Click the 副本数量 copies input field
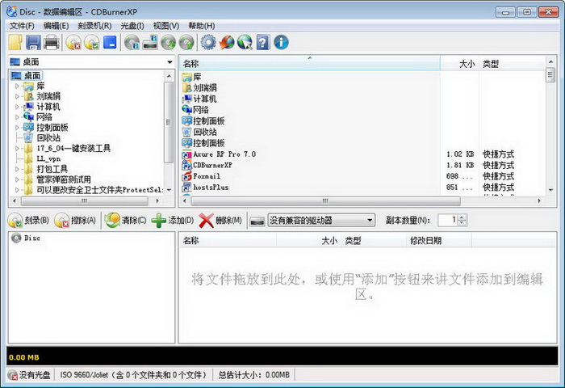This screenshot has width=565, height=388. [x=448, y=220]
